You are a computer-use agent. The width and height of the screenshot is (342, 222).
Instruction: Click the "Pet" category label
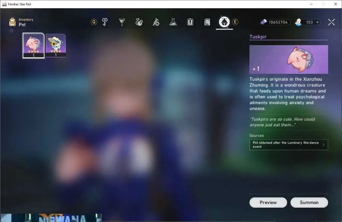[x=22, y=25]
